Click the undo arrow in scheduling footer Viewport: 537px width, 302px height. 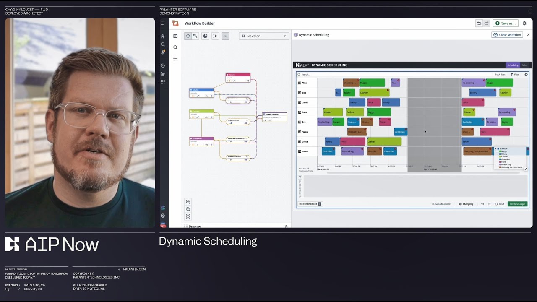482,204
